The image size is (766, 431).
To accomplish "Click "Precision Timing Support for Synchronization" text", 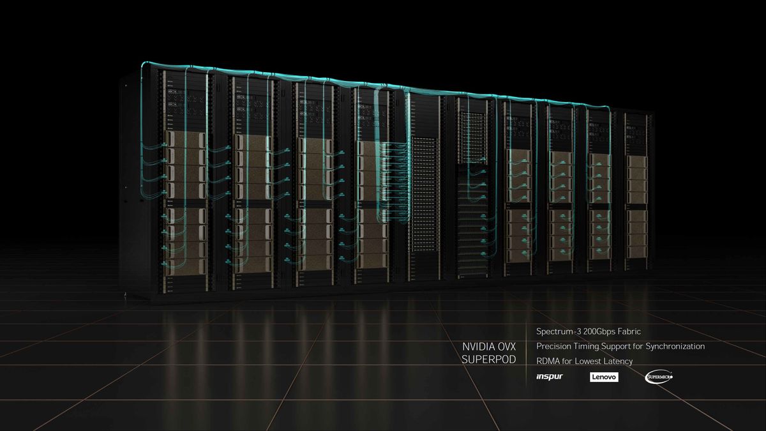I will point(620,346).
